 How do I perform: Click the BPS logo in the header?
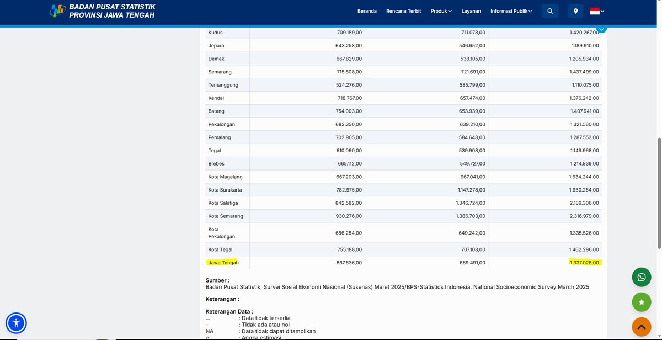[57, 11]
